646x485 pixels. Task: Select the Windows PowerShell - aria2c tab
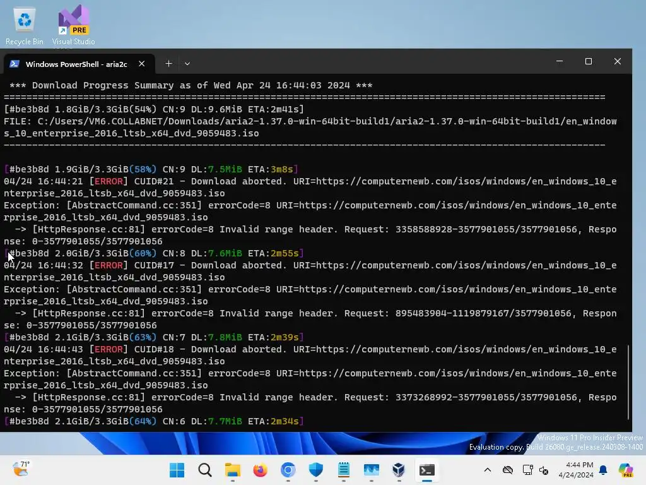click(x=76, y=64)
